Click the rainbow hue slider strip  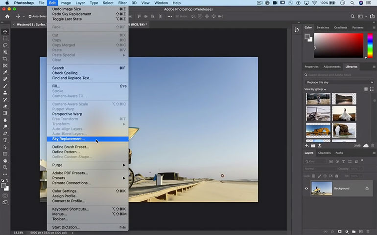pos(370,45)
